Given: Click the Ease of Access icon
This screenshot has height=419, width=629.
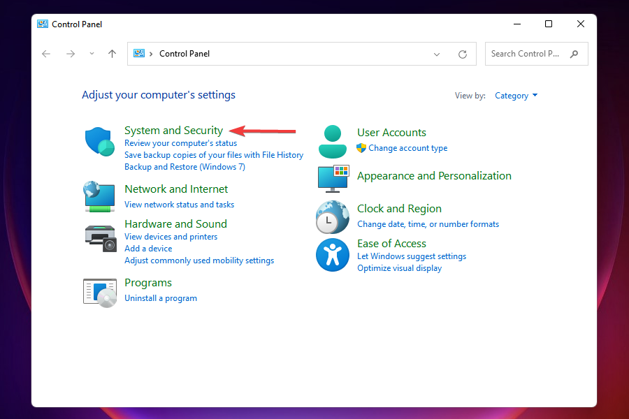Looking at the screenshot, I should pyautogui.click(x=333, y=255).
